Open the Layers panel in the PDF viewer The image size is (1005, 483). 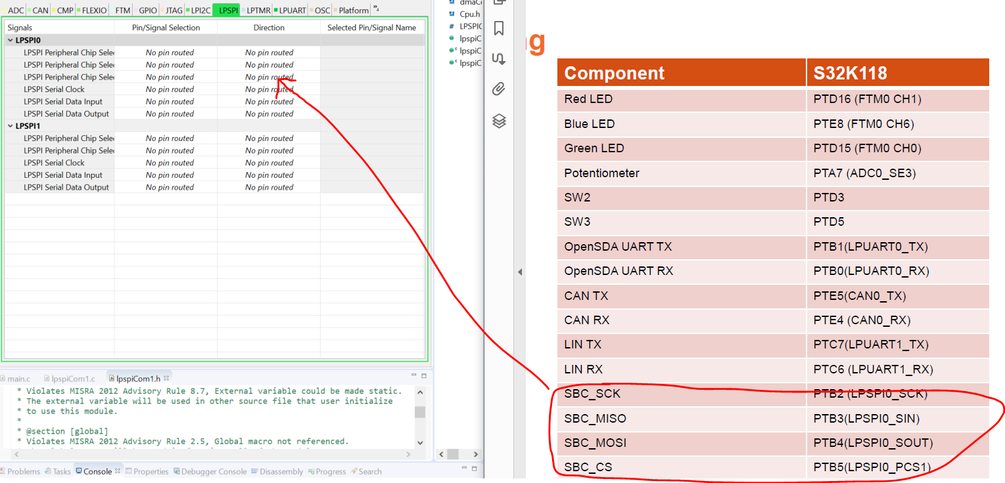pos(498,121)
